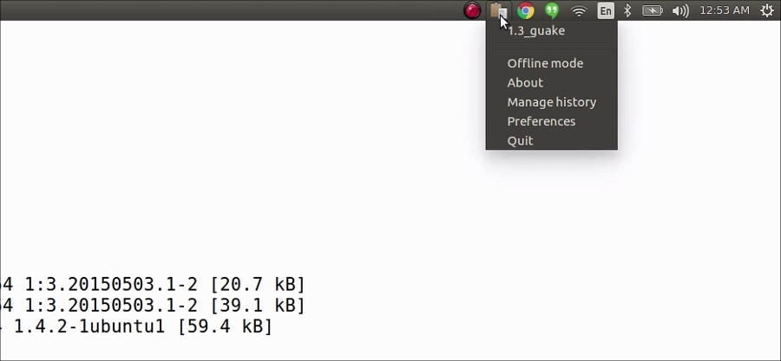Click the volume speaker icon
Viewport: 781px width, 361px height.
click(680, 10)
